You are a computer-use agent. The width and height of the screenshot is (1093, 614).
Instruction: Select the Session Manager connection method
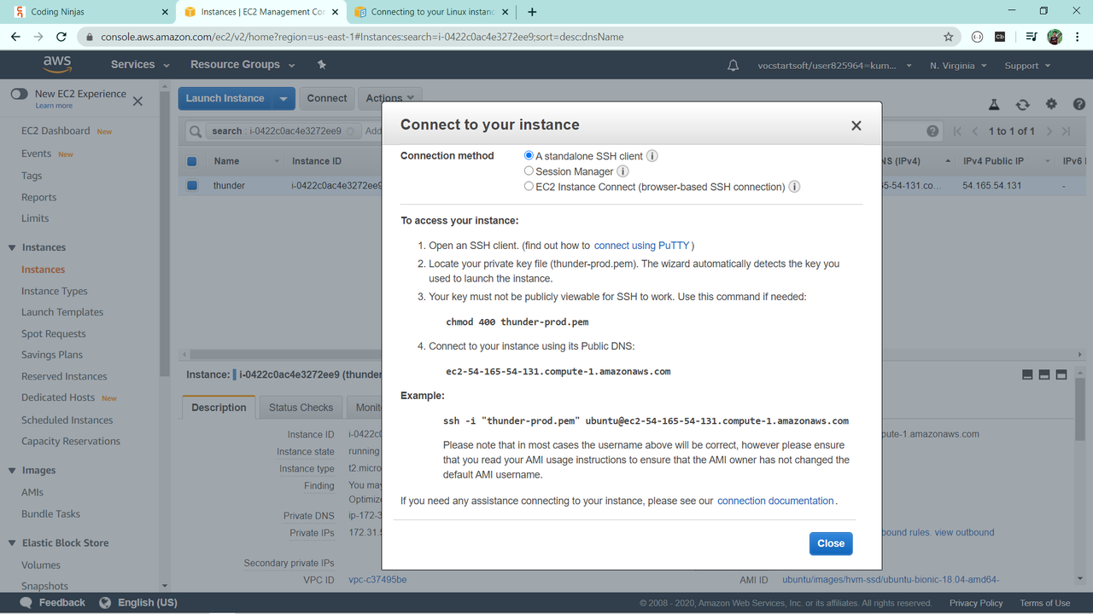click(x=529, y=171)
